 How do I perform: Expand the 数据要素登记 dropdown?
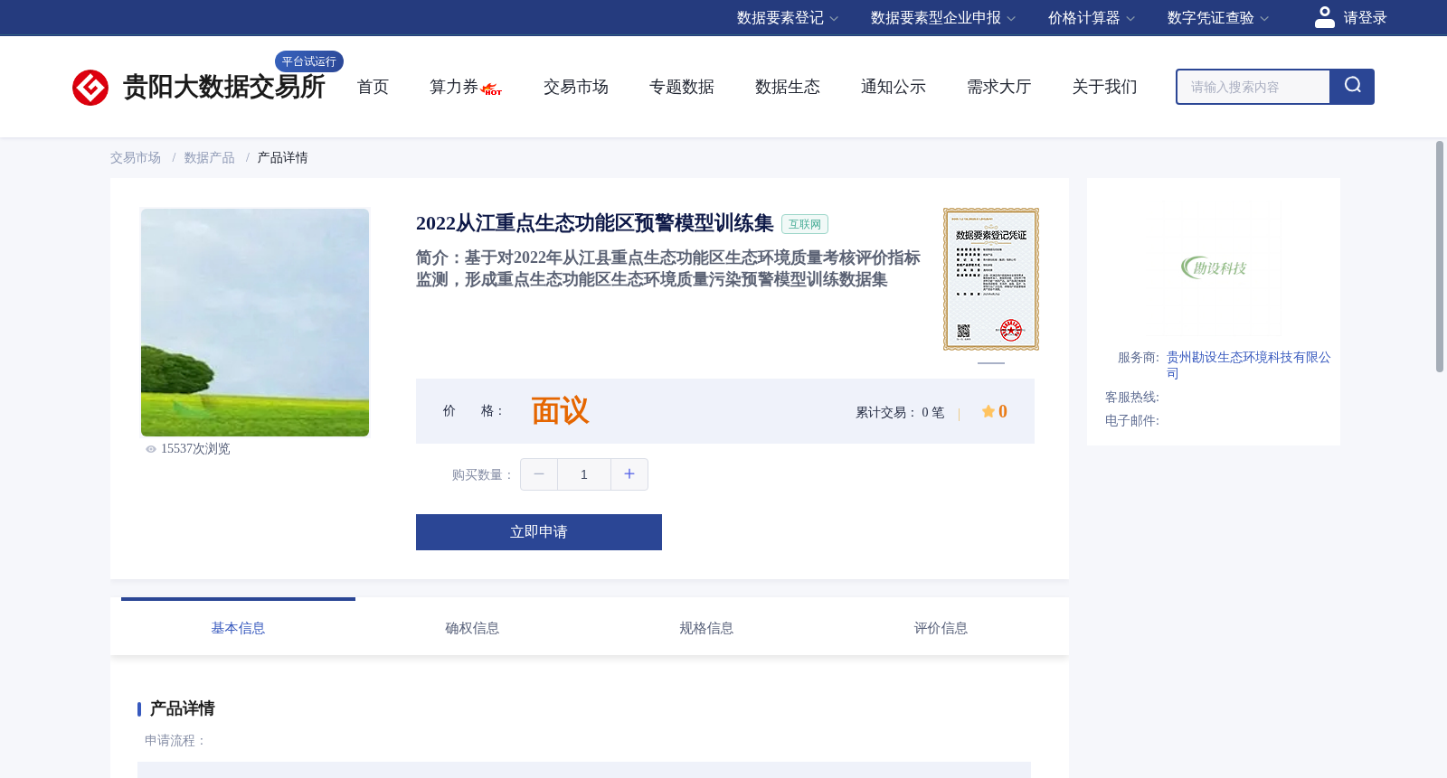coord(788,18)
